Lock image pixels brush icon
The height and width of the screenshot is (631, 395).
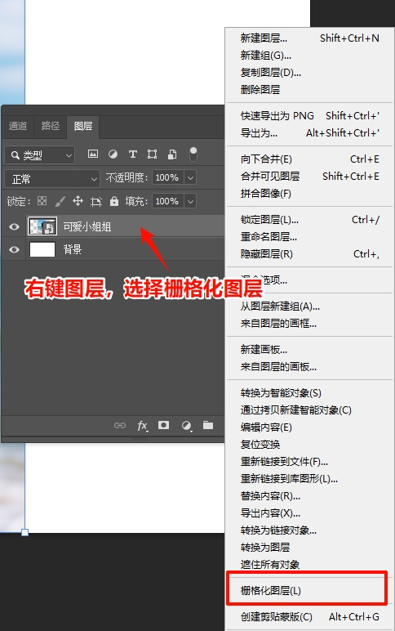pyautogui.click(x=60, y=201)
